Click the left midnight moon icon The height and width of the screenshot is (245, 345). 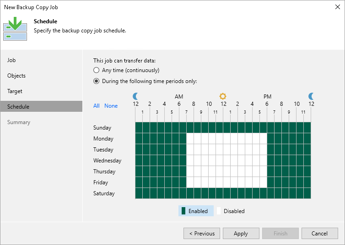pyautogui.click(x=135, y=96)
